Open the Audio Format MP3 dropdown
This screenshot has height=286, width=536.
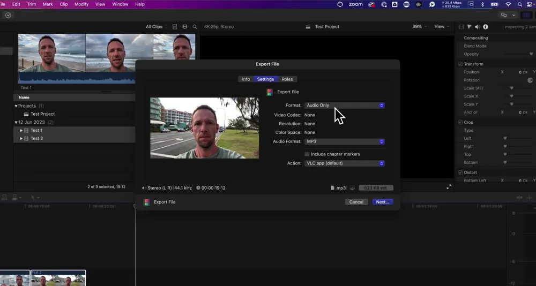click(345, 142)
